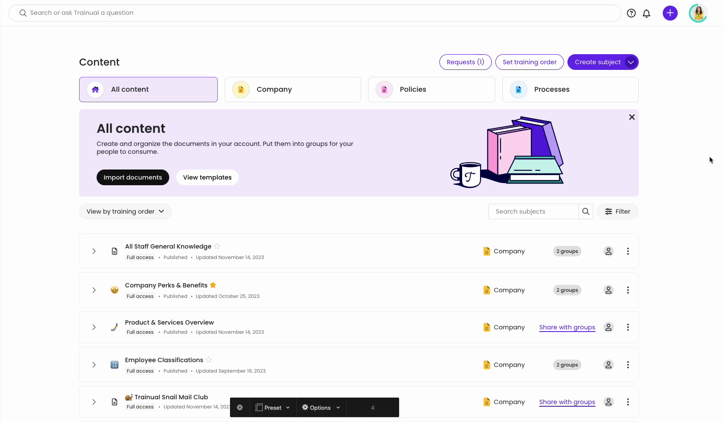This screenshot has height=422, width=724.
Task: Click the numbers icon of Employee Classifications
Action: pos(115,365)
